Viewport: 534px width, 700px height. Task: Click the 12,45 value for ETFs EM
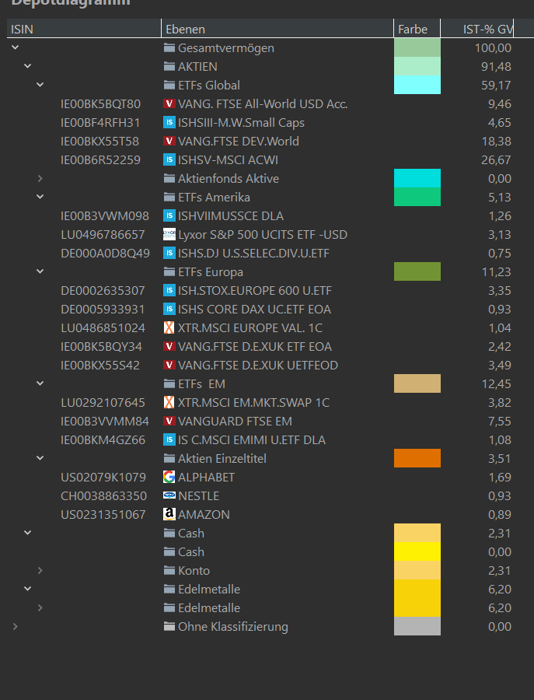tap(496, 384)
